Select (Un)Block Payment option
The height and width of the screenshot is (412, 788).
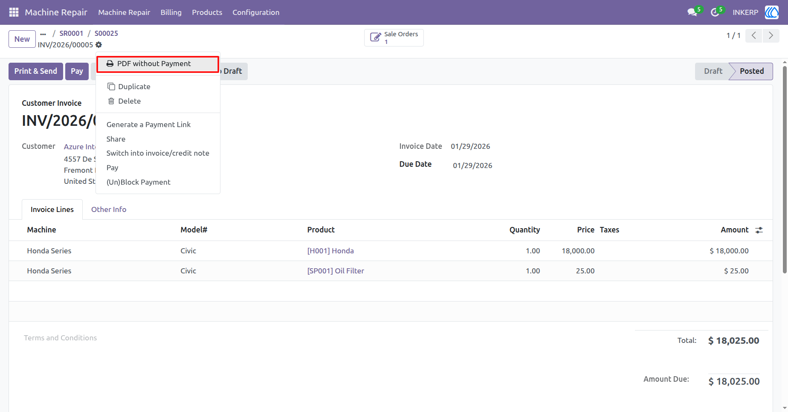(x=158, y=182)
